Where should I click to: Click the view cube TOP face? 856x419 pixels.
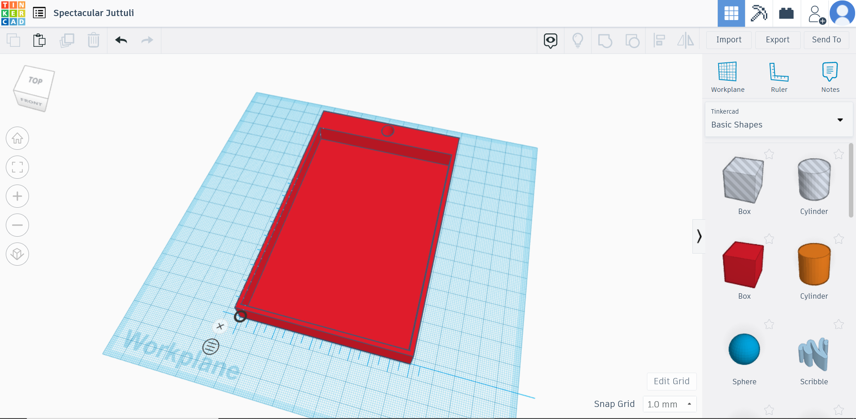[36, 81]
